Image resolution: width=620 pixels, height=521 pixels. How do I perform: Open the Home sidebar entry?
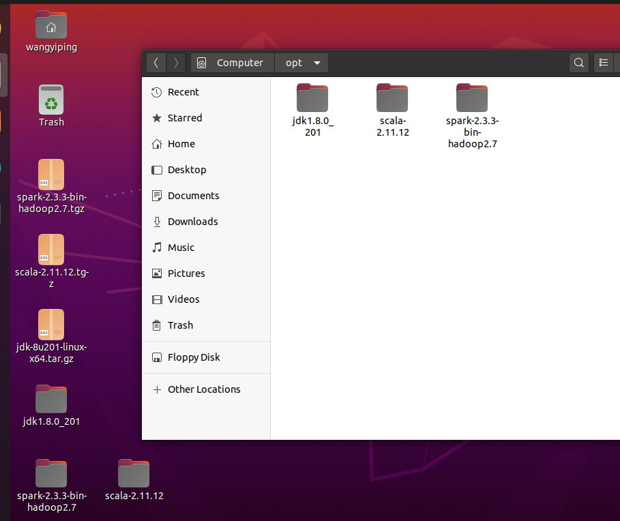coord(179,143)
